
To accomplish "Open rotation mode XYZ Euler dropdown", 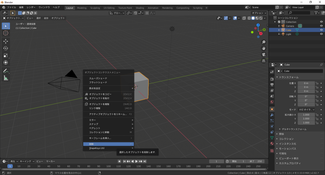I will 306,110.
